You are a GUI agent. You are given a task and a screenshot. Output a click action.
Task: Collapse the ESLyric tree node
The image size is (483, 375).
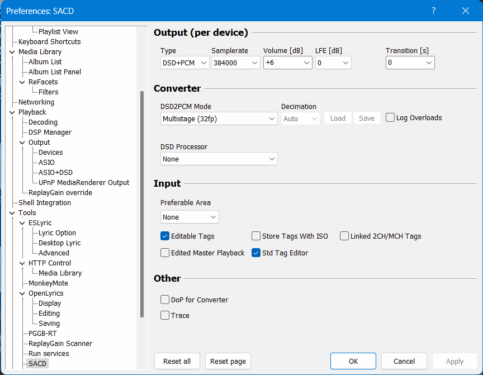(x=22, y=223)
